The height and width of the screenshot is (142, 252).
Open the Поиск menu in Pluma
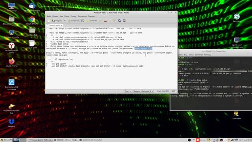67,16
